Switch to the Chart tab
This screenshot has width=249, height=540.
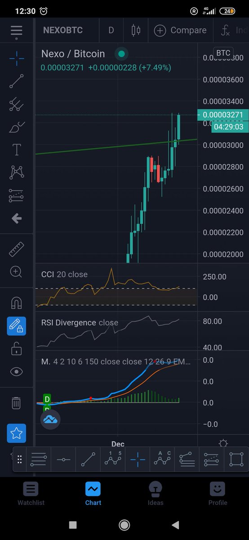(93, 494)
